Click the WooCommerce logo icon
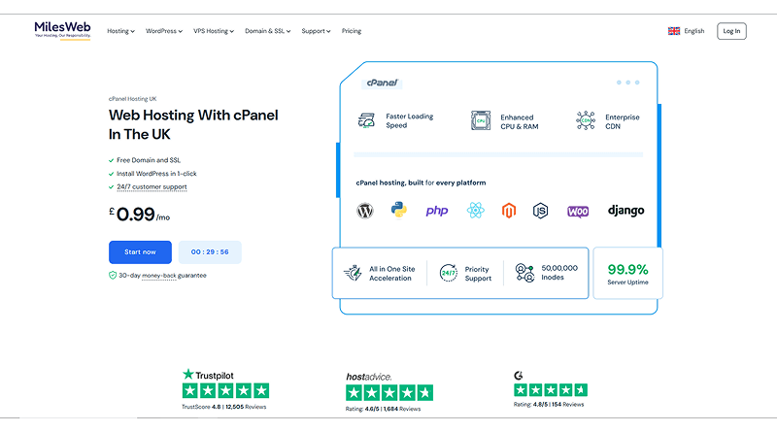The height and width of the screenshot is (432, 777). (578, 211)
